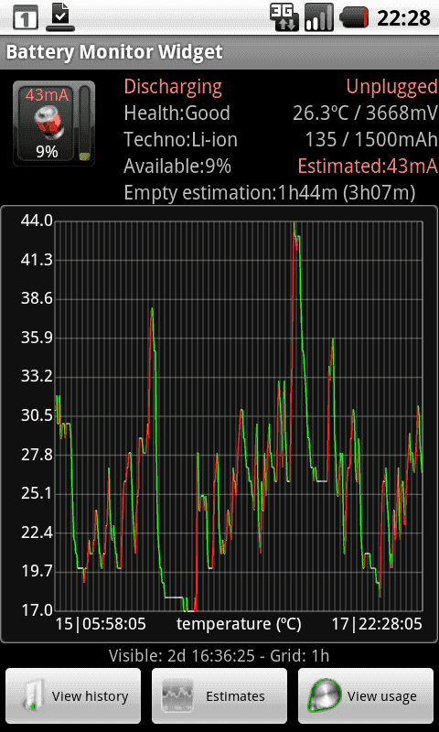Tap the 43mA current reading on widget

(47, 95)
